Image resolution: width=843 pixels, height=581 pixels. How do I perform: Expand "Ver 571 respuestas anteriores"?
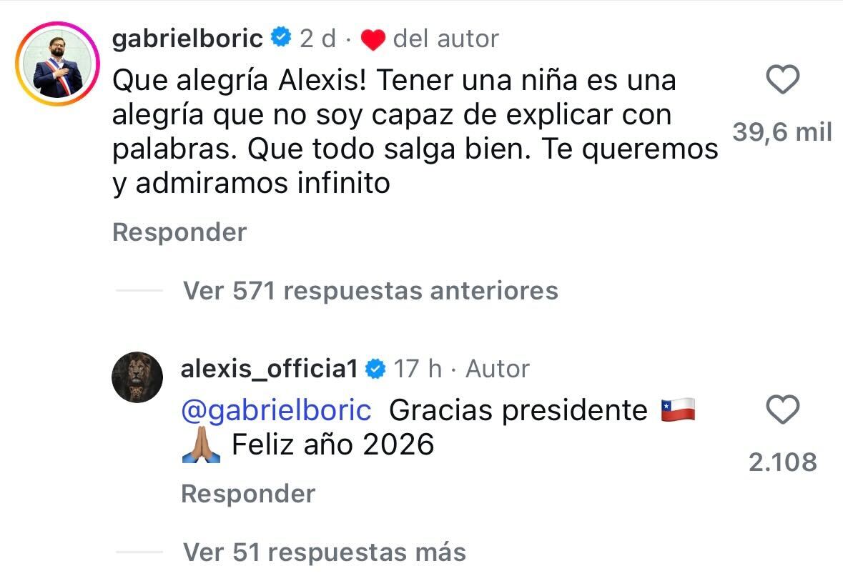click(x=370, y=290)
